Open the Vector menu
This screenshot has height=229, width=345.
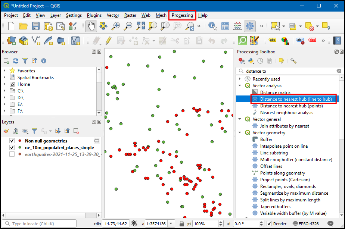pyautogui.click(x=113, y=15)
